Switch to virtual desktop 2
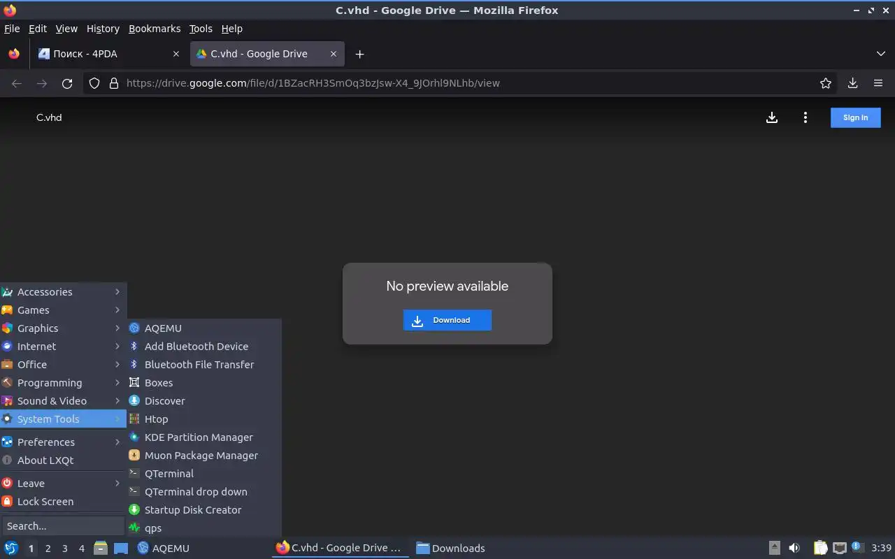Image resolution: width=895 pixels, height=559 pixels. point(48,549)
